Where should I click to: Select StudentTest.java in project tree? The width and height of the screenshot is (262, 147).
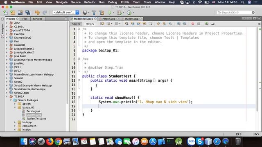click(36, 118)
